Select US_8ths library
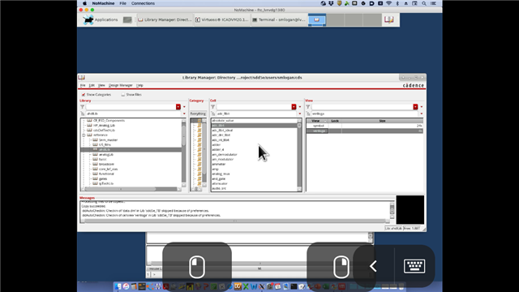 pyautogui.click(x=105, y=145)
